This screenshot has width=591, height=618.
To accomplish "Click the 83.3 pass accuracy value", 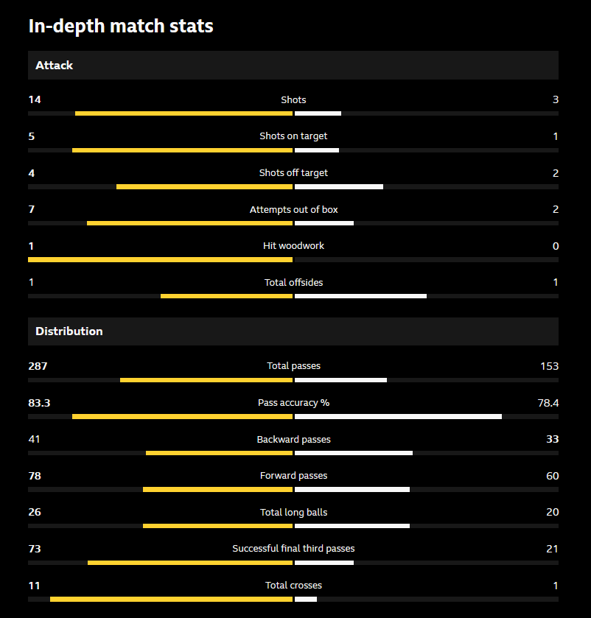I will [x=39, y=403].
